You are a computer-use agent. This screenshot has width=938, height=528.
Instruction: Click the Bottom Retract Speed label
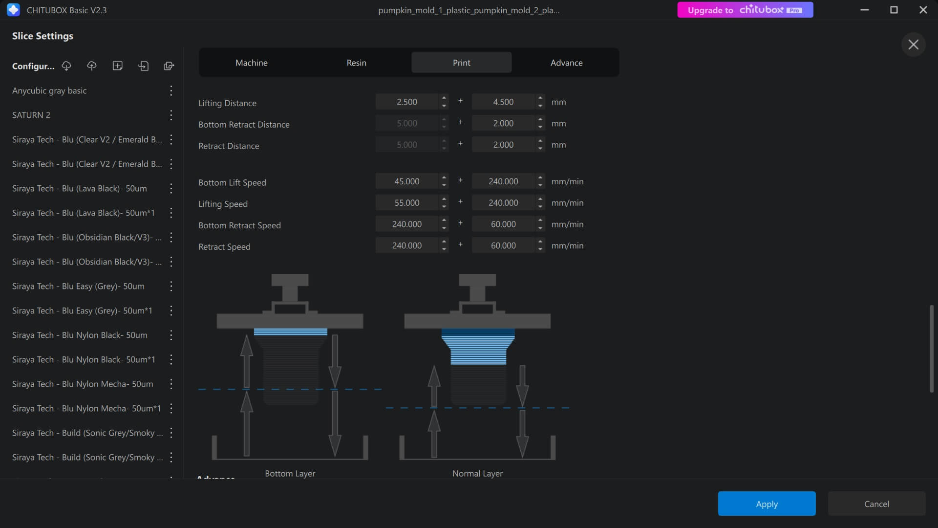pyautogui.click(x=239, y=225)
